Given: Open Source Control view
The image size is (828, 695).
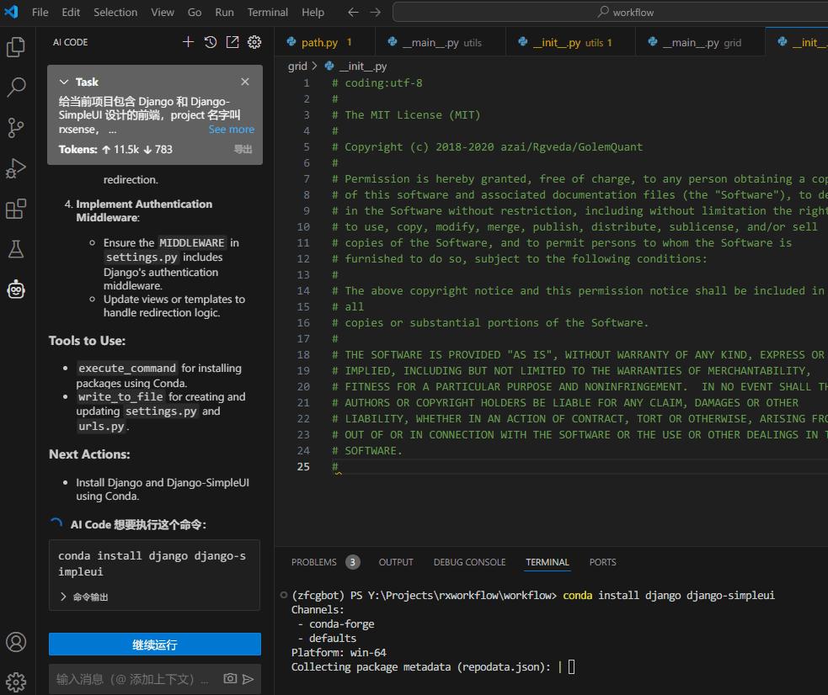Looking at the screenshot, I should click(x=16, y=127).
